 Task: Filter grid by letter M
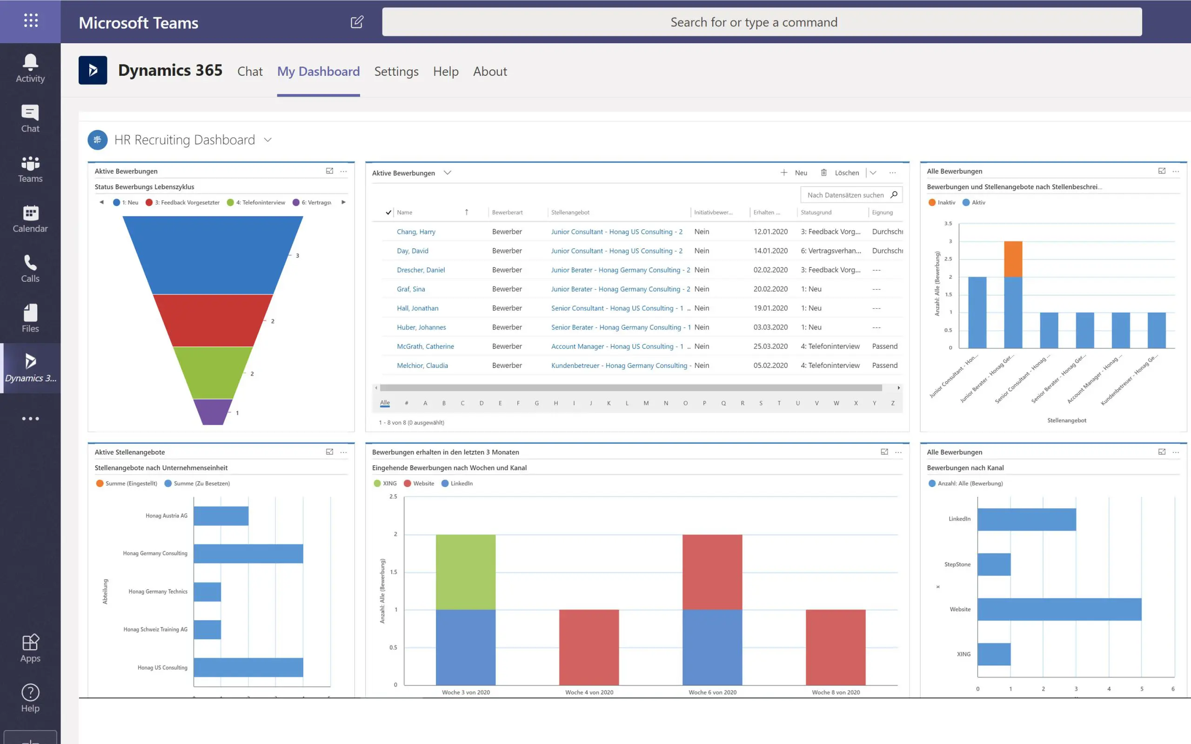[646, 403]
